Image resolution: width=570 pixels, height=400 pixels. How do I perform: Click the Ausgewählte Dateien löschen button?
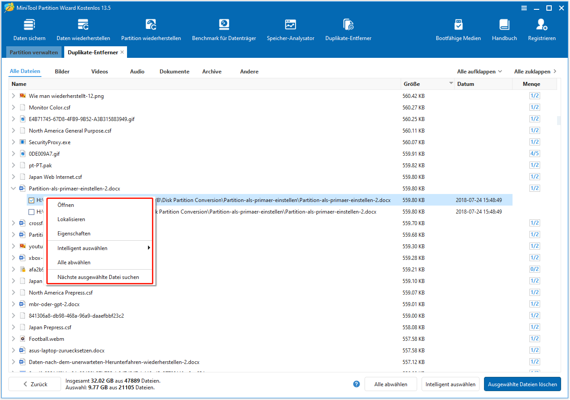(522, 384)
